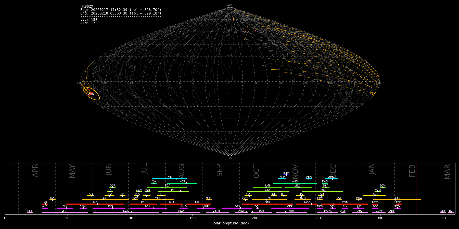
Task: Click the ORS shower label
Action: click(309, 178)
